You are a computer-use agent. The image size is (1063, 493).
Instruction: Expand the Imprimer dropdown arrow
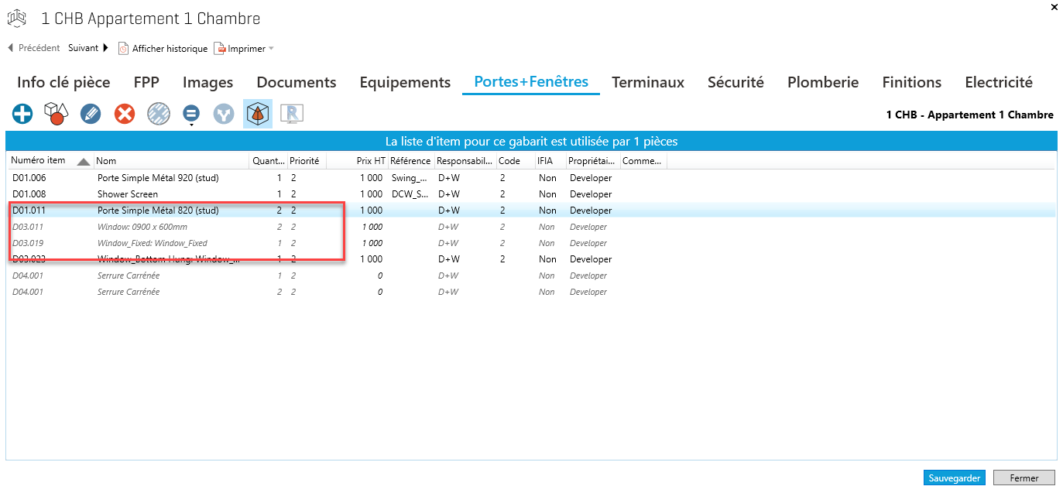[272, 49]
